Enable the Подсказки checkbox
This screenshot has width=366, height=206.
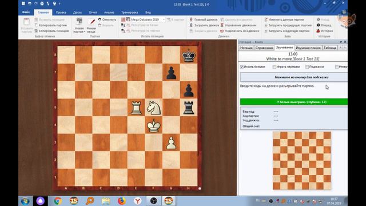307,67
